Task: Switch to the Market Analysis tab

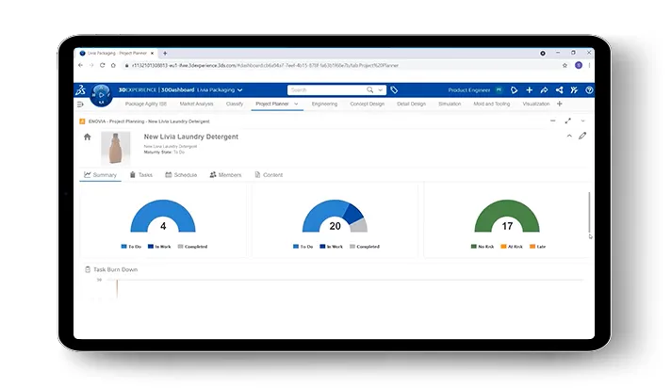Action: (196, 104)
